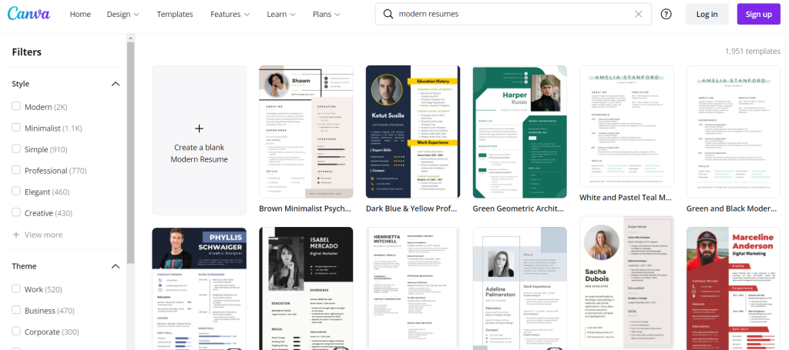This screenshot has width=789, height=350.
Task: Select the Work theme checkbox
Action: (16, 289)
